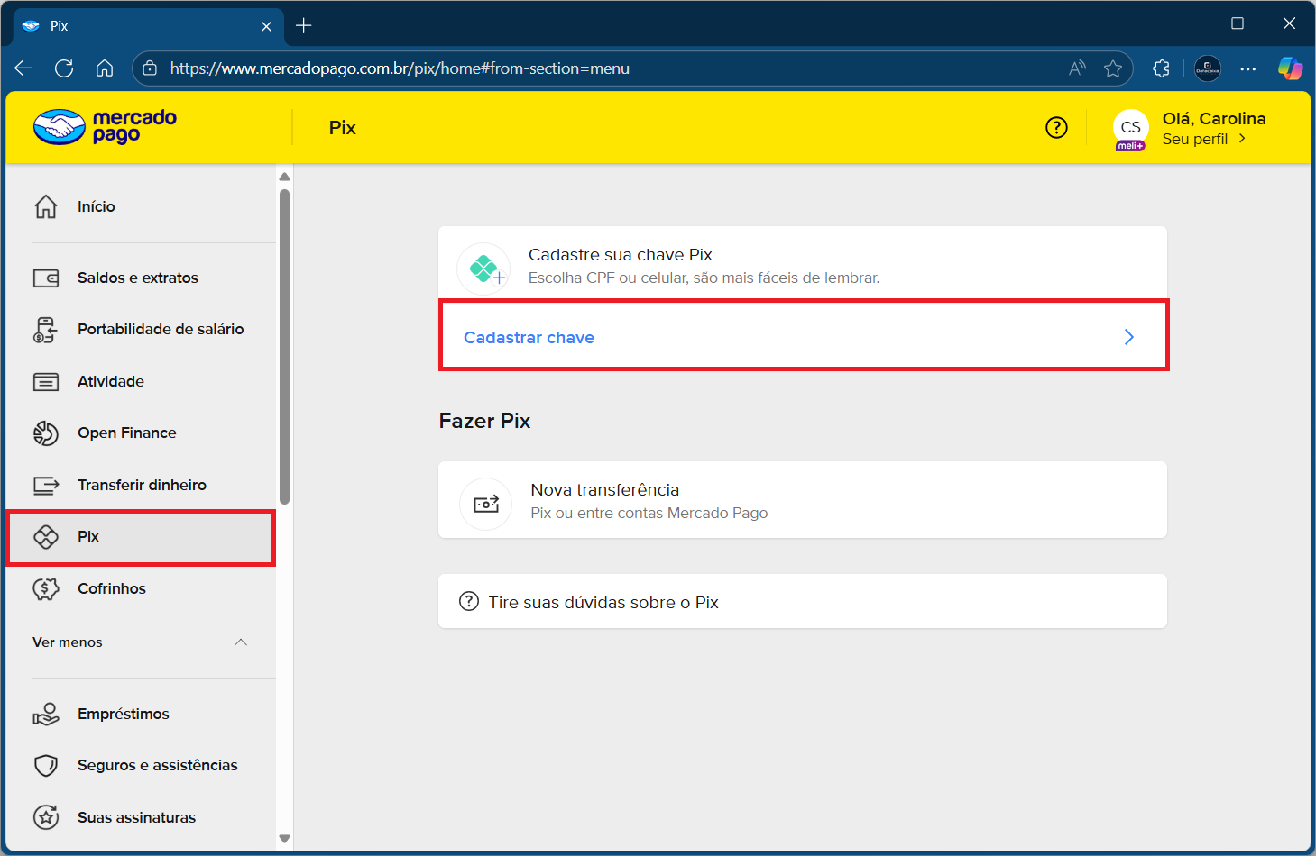
Task: Open Saldos e extratos menu item
Action: tap(137, 278)
